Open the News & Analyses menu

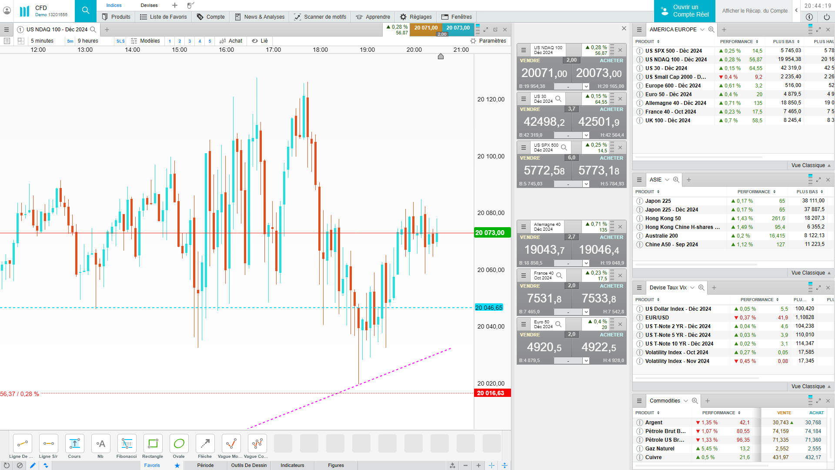click(x=260, y=17)
